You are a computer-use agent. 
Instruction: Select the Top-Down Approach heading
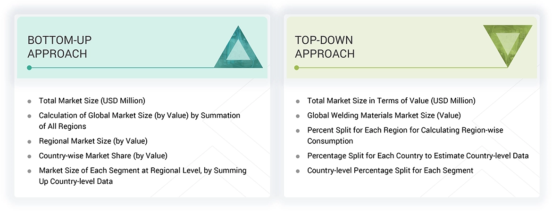325,47
